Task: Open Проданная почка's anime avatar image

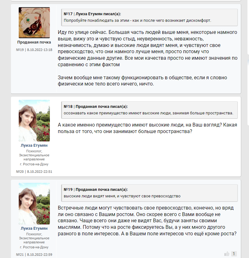Action: click(34, 23)
